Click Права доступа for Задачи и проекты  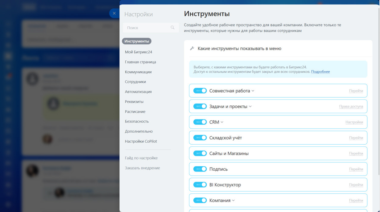351,106
